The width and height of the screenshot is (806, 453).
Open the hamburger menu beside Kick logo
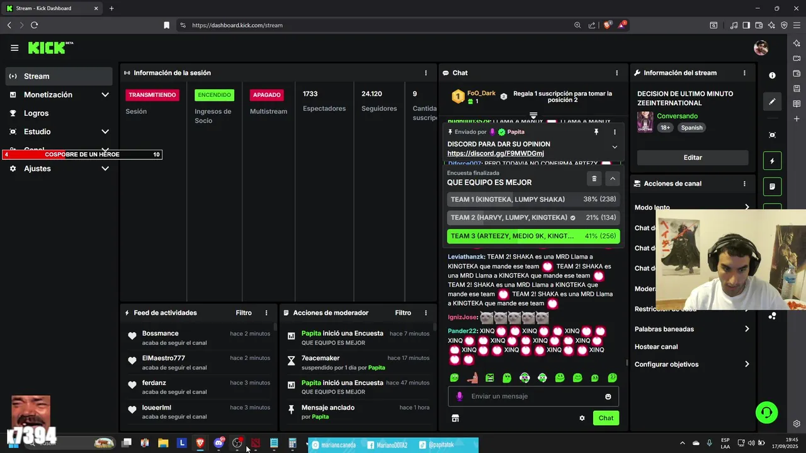14,48
